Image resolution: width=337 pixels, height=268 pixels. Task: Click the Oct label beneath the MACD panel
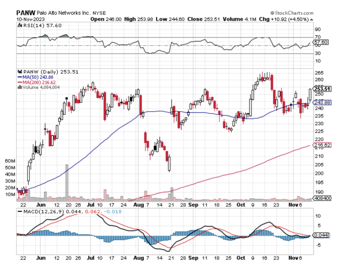(241, 258)
